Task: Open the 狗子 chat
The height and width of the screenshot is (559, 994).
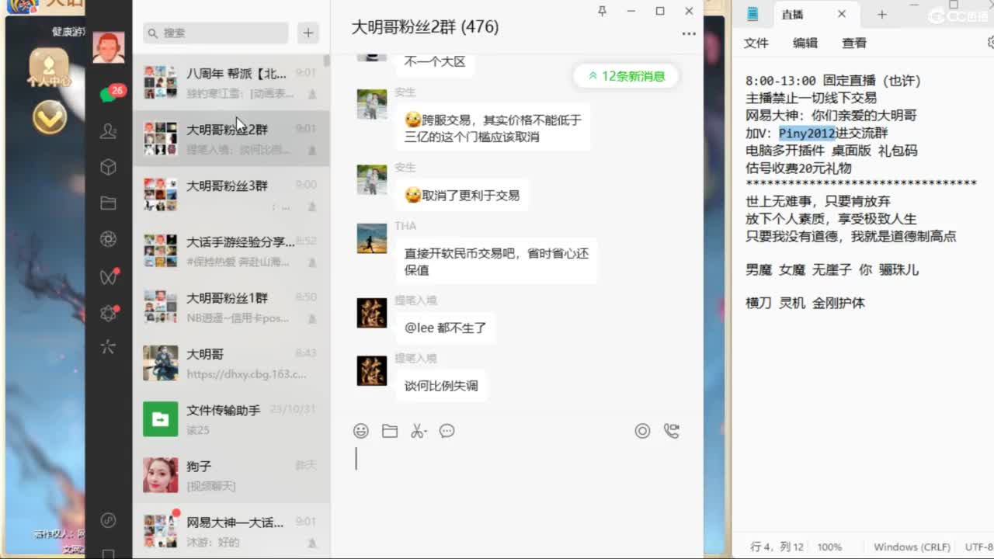Action: coord(231,475)
